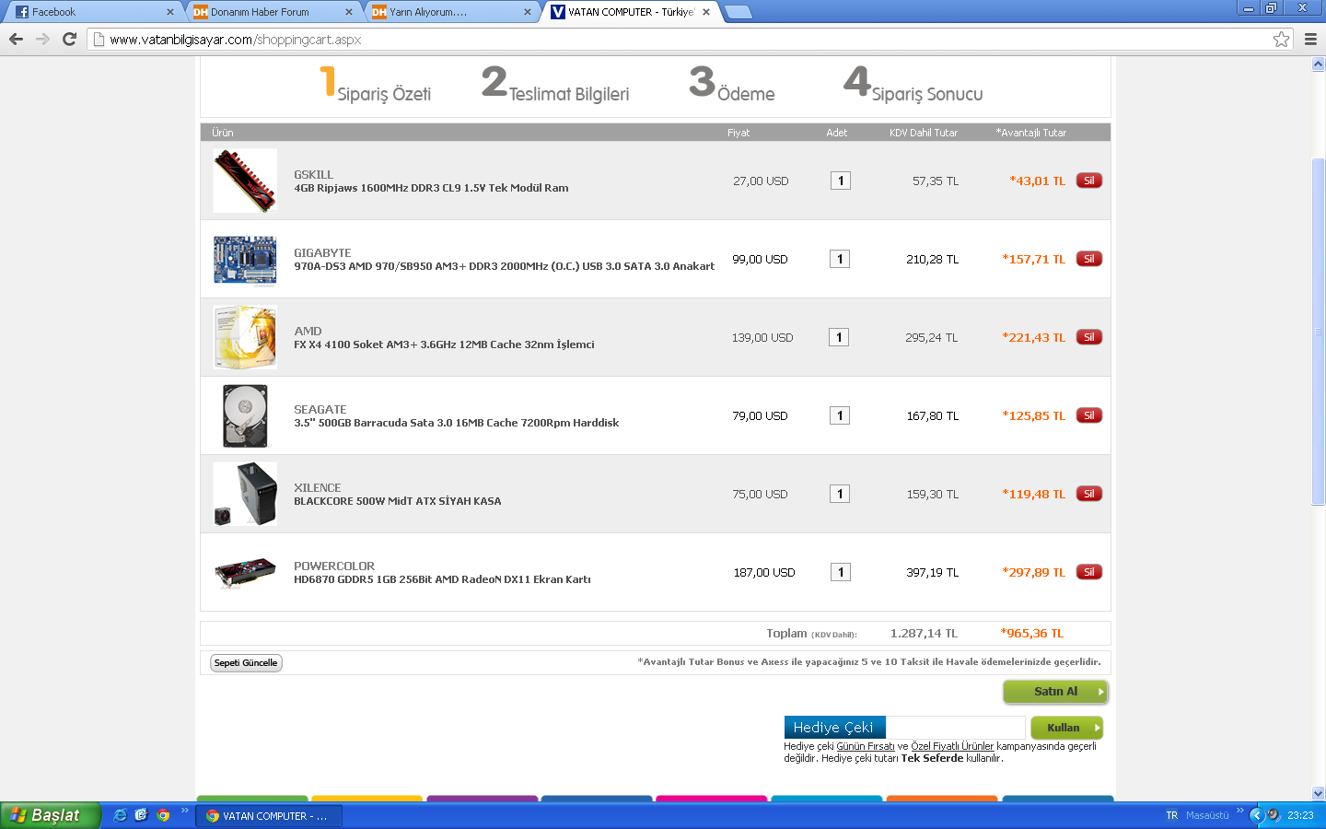Open the Günün Fırsatı link
1326x829 pixels.
(865, 746)
